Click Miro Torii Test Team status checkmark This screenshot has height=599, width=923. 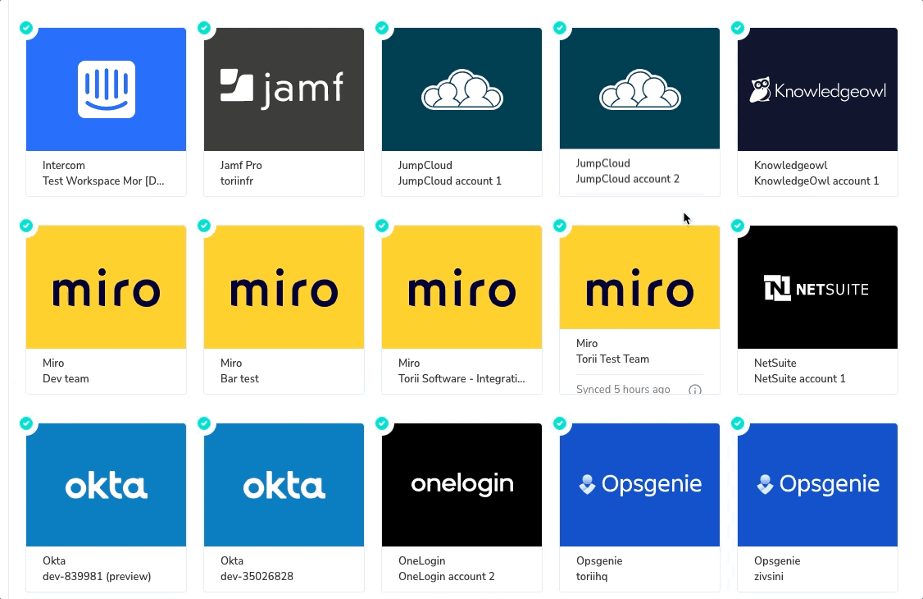pos(560,226)
